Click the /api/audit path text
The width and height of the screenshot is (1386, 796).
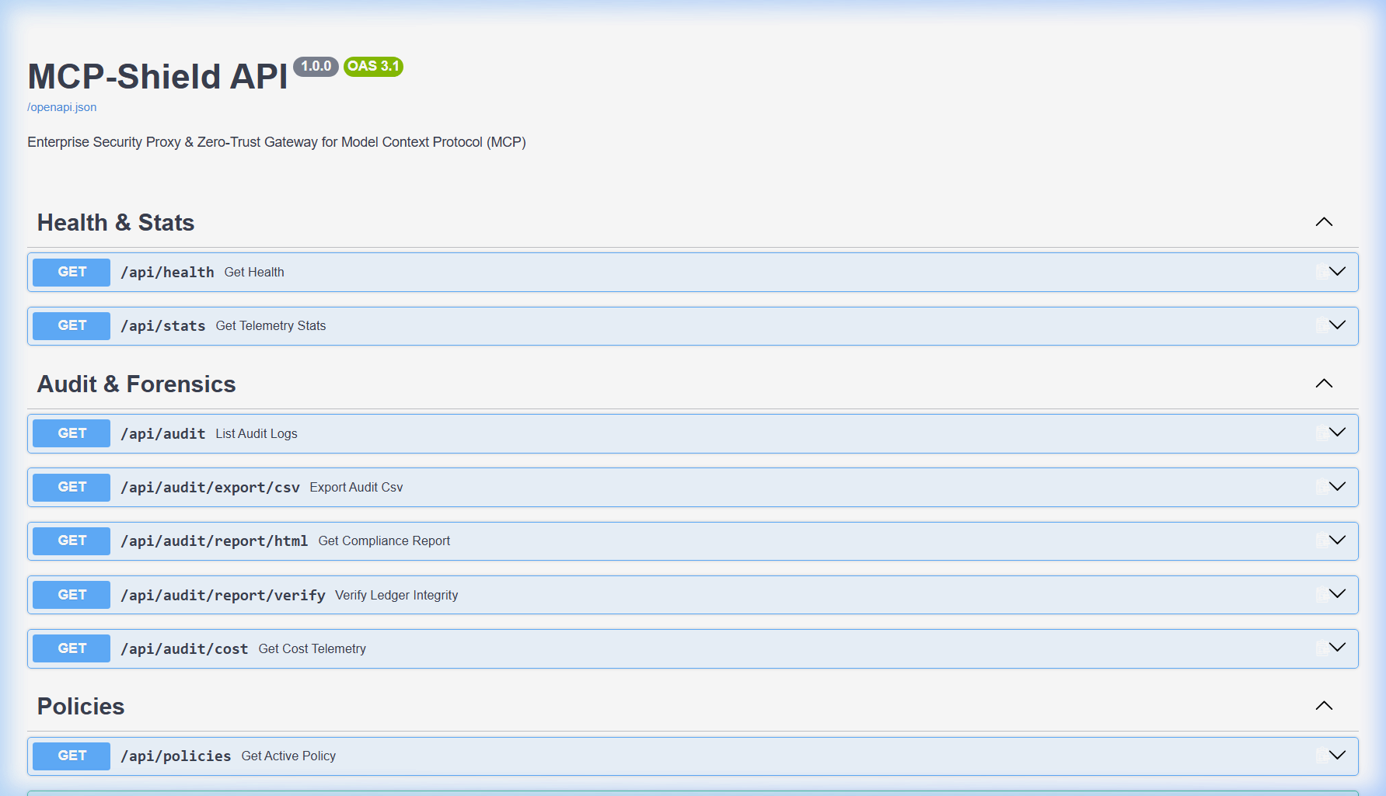click(x=163, y=433)
